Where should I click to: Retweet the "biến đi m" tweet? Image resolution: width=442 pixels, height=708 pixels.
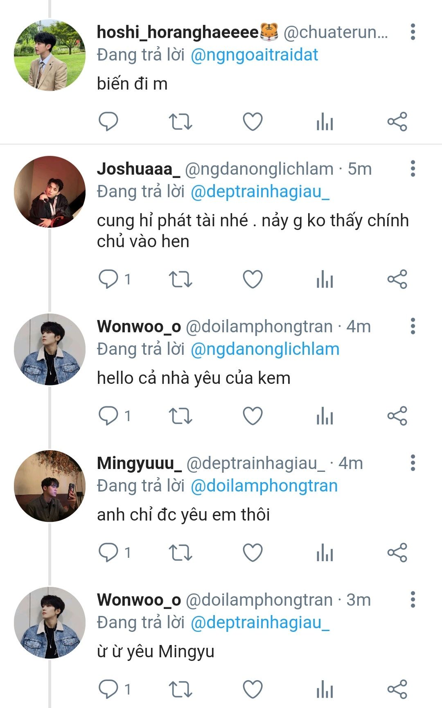pos(180,122)
